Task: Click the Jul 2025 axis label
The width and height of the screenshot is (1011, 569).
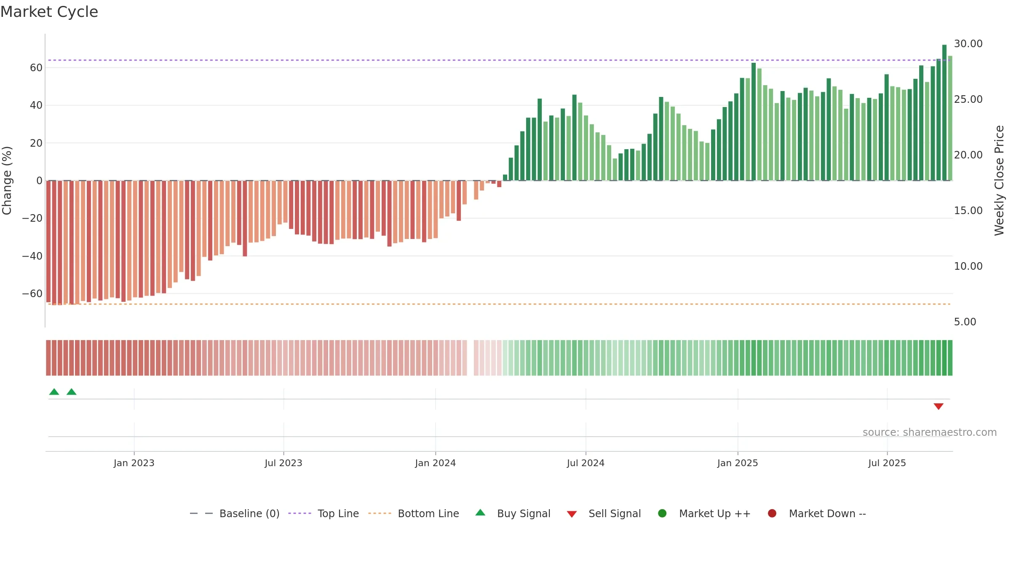Action: (x=887, y=463)
